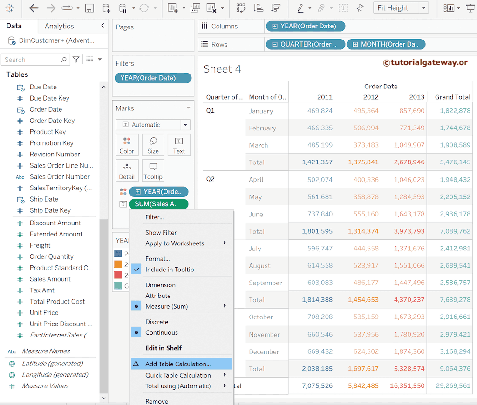This screenshot has height=405, width=477.
Task: Open Detail card in Marks
Action: coord(127,170)
